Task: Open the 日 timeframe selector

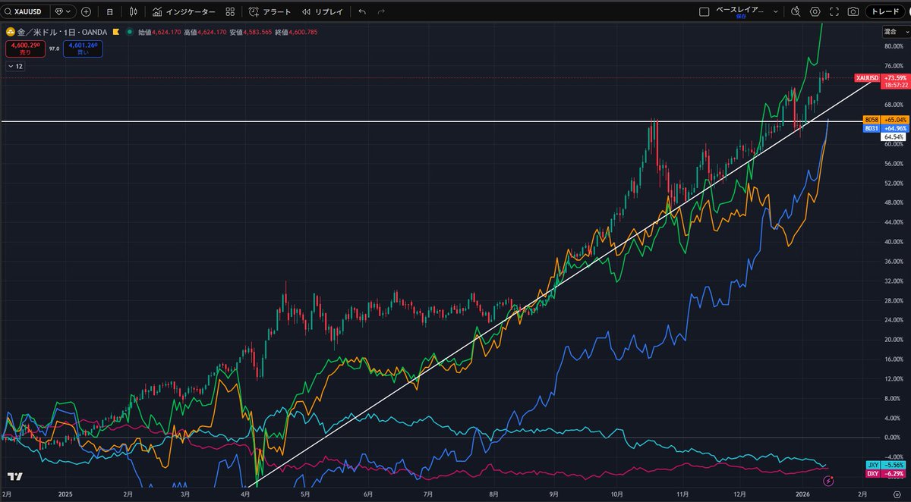Action: click(x=110, y=11)
